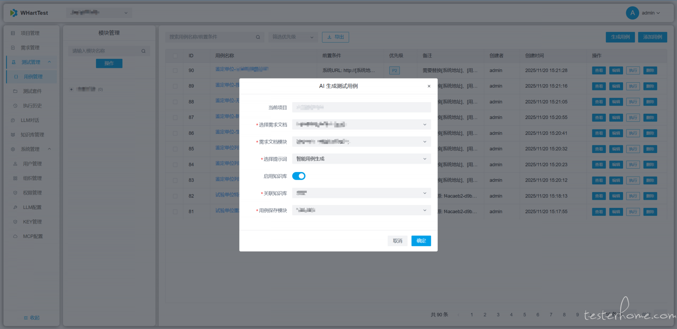Click search icon in module name field
Screen dimensions: 677x329
(x=144, y=51)
